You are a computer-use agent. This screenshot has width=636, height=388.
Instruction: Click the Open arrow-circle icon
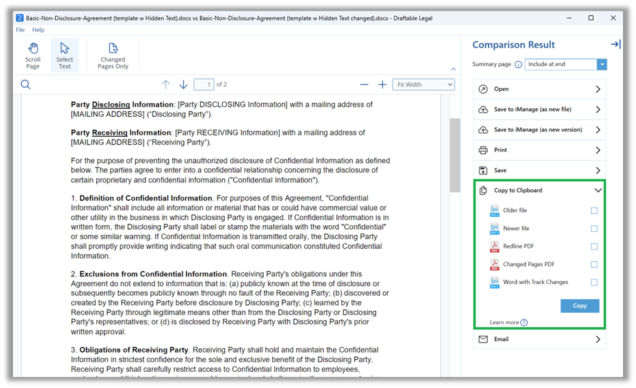tap(483, 89)
